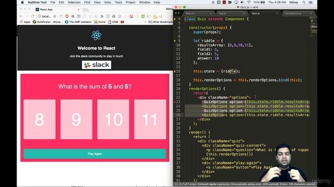
Task: Choose answer option 11
Action: [x=150, y=119]
